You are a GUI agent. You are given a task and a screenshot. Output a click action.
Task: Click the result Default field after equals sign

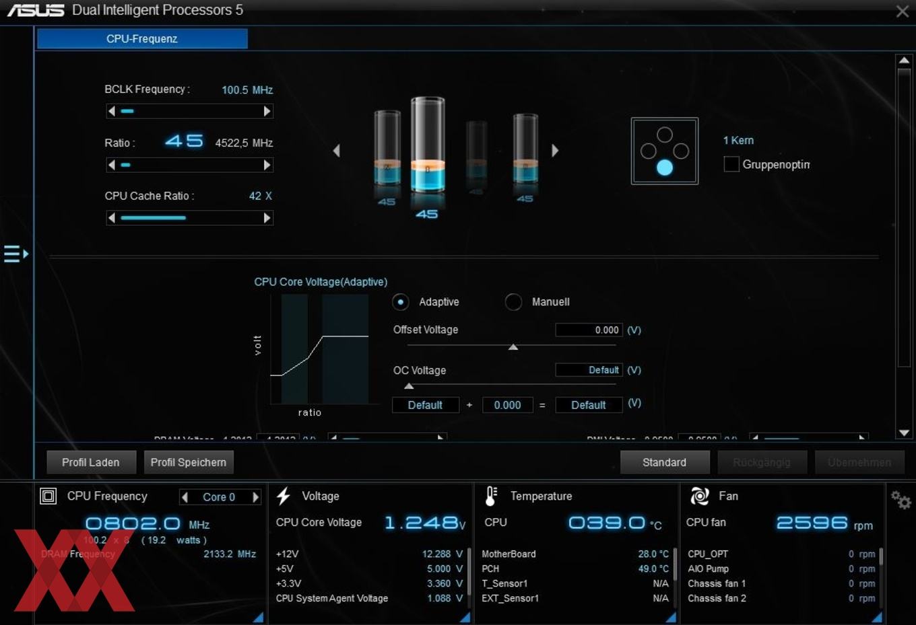(589, 405)
